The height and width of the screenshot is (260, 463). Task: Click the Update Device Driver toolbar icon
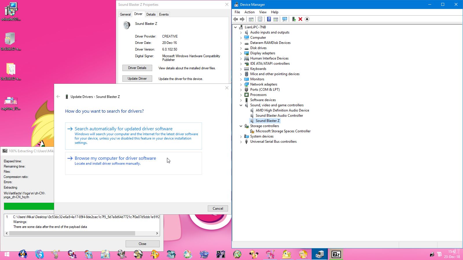(294, 19)
